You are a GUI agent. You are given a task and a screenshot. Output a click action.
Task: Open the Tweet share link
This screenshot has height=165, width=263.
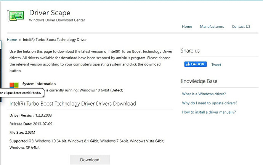pyautogui.click(x=216, y=65)
